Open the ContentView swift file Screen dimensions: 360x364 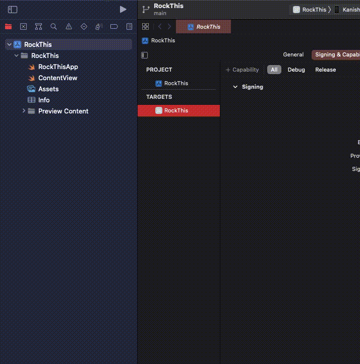(x=52, y=78)
